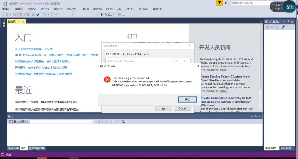Open the 团队(M) menu
The image size is (298, 159).
[x=71, y=9]
